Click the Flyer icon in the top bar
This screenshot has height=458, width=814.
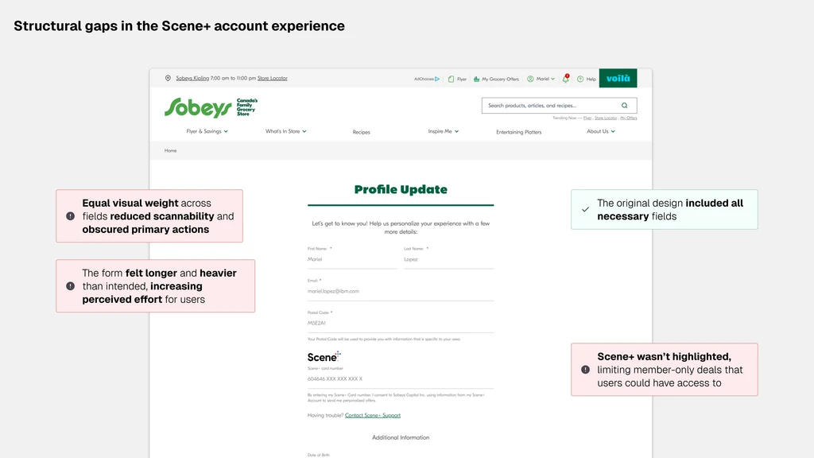[451, 79]
